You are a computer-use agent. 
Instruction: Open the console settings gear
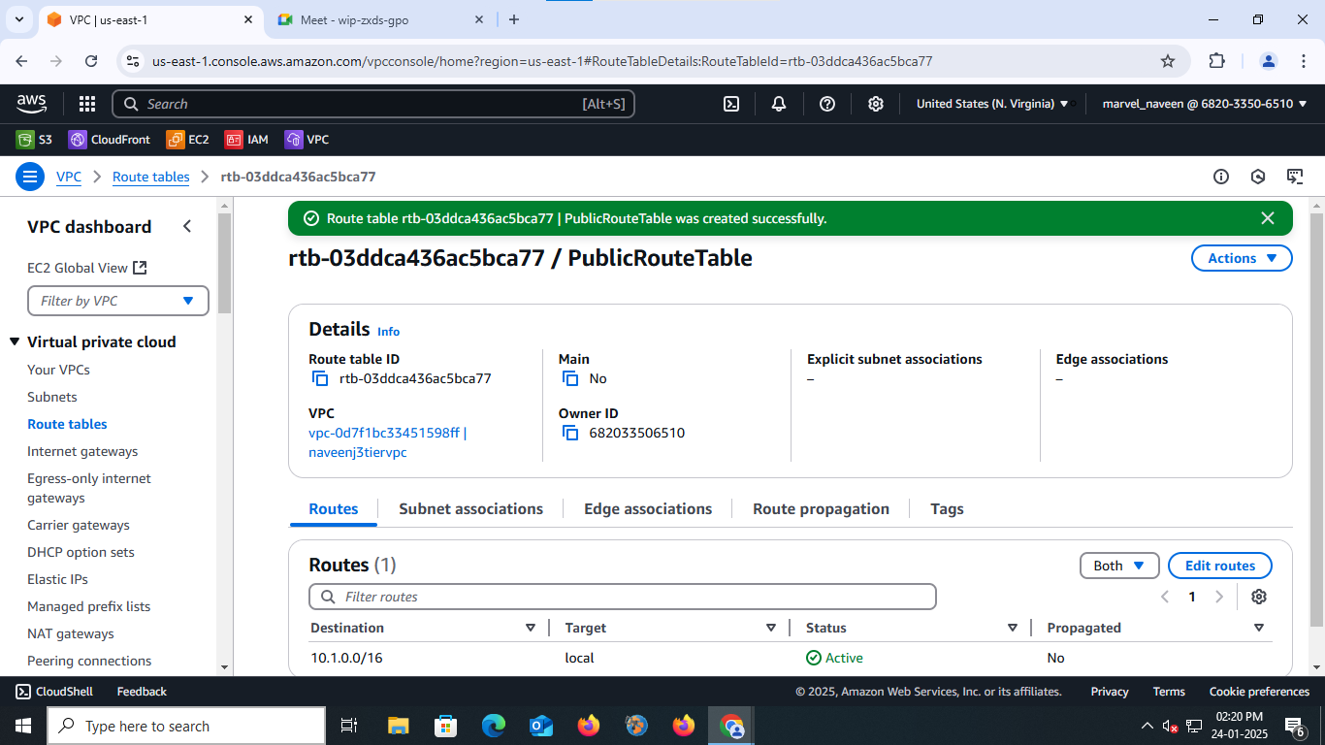click(876, 104)
